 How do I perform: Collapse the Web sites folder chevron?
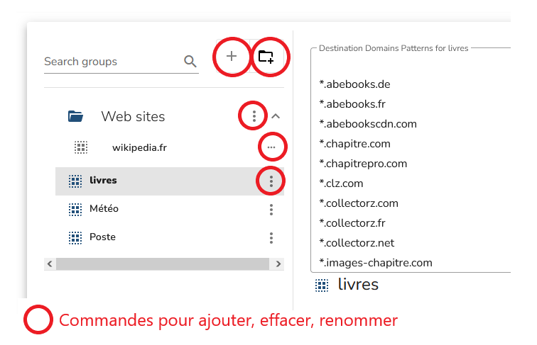click(276, 116)
